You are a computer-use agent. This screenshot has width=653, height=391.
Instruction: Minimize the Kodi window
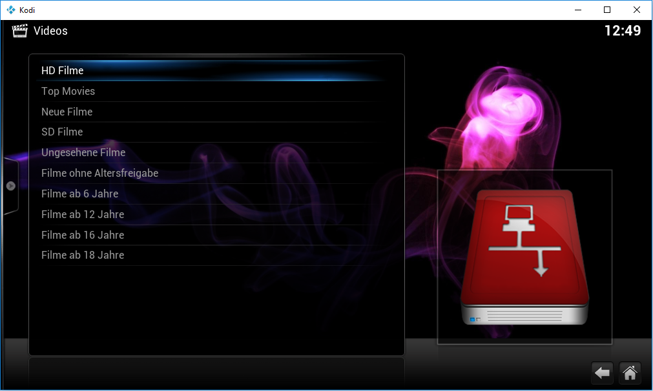pos(578,10)
